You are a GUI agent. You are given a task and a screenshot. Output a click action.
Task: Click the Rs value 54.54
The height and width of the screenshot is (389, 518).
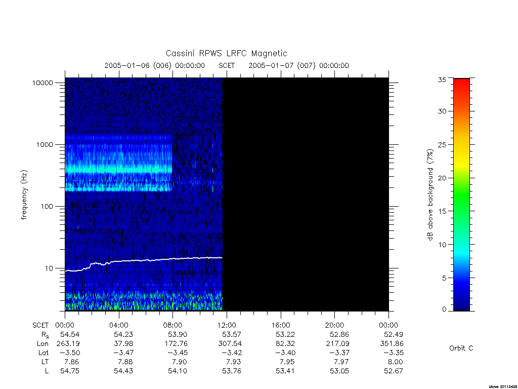[70, 334]
